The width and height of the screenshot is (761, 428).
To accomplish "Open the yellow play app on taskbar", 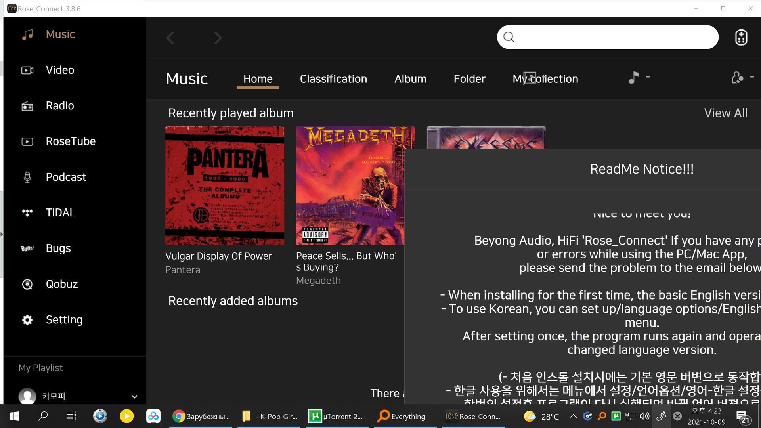I will pos(127,416).
